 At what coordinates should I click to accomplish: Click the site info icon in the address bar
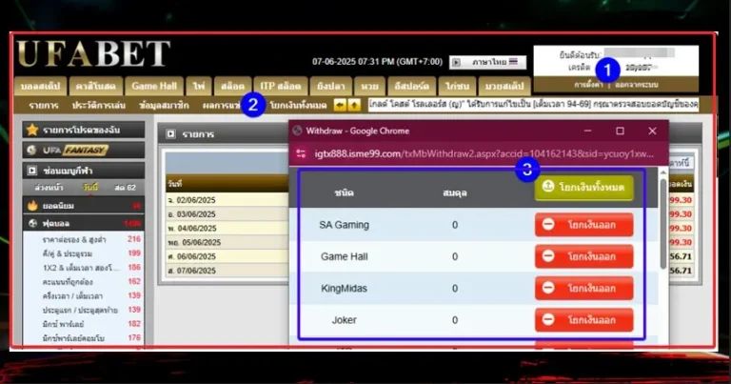(301, 153)
